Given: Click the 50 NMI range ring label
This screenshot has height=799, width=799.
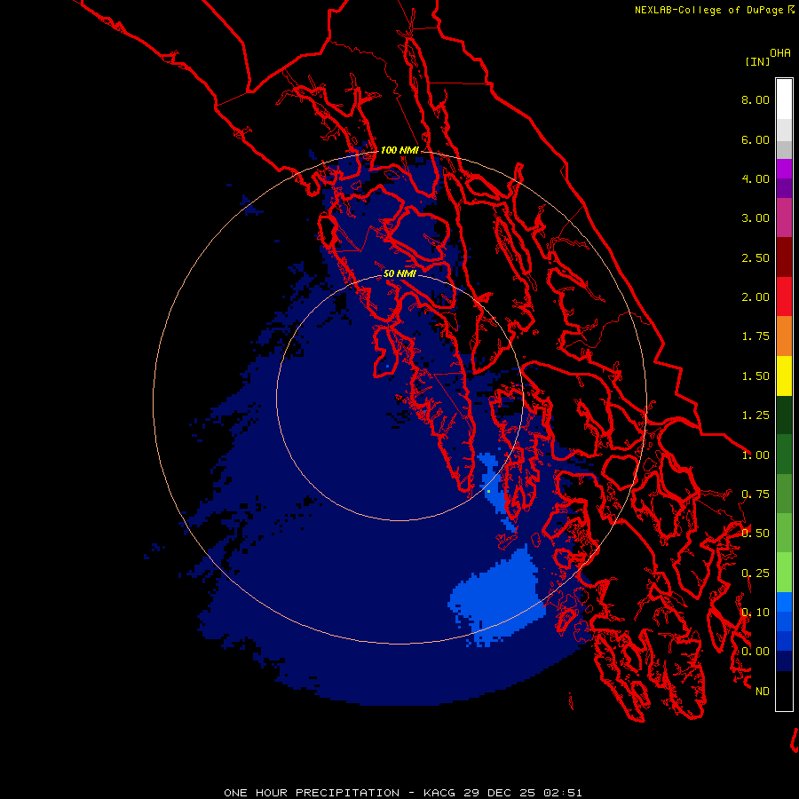Looking at the screenshot, I should tap(399, 273).
